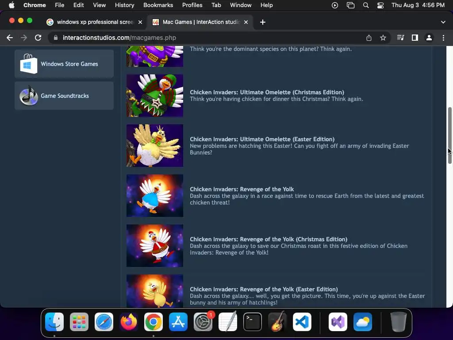Go back to the previous page
453x340 pixels.
pos(10,38)
